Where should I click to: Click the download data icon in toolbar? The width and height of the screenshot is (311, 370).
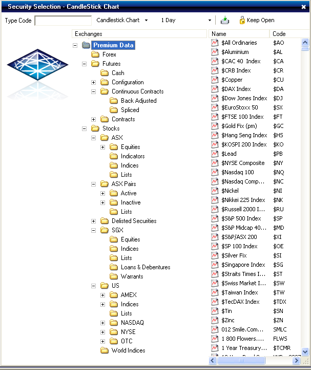(224, 20)
